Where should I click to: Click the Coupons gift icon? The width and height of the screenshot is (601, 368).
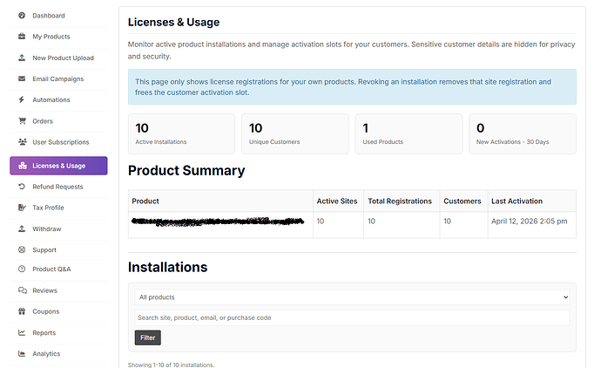tap(22, 311)
